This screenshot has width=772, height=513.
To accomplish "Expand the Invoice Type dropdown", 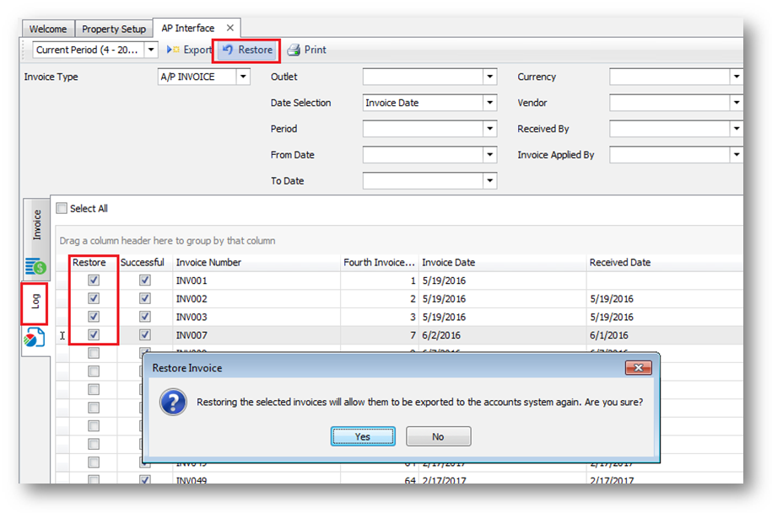I will (x=243, y=77).
